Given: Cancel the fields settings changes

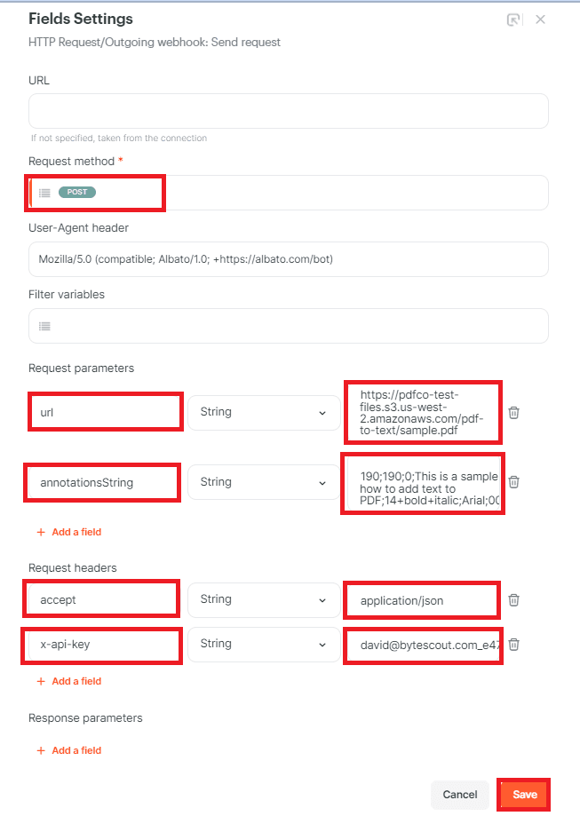Looking at the screenshot, I should pyautogui.click(x=459, y=794).
